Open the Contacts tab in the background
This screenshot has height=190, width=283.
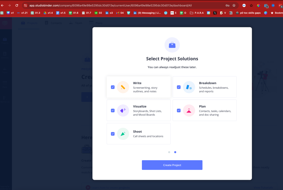(x=53, y=23)
